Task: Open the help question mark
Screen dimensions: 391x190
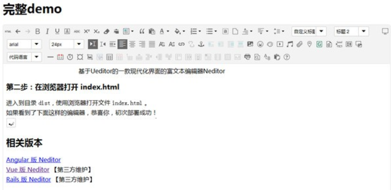Action: click(287, 57)
